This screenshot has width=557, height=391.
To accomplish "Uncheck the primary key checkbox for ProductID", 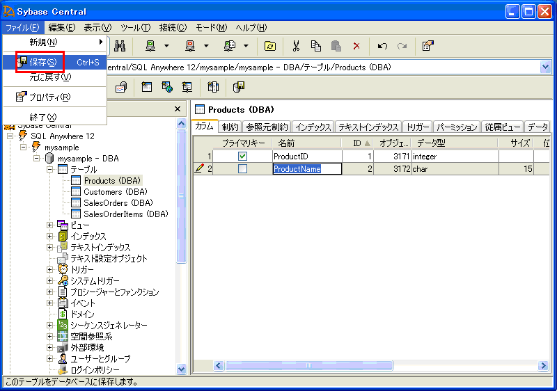I will (x=242, y=157).
